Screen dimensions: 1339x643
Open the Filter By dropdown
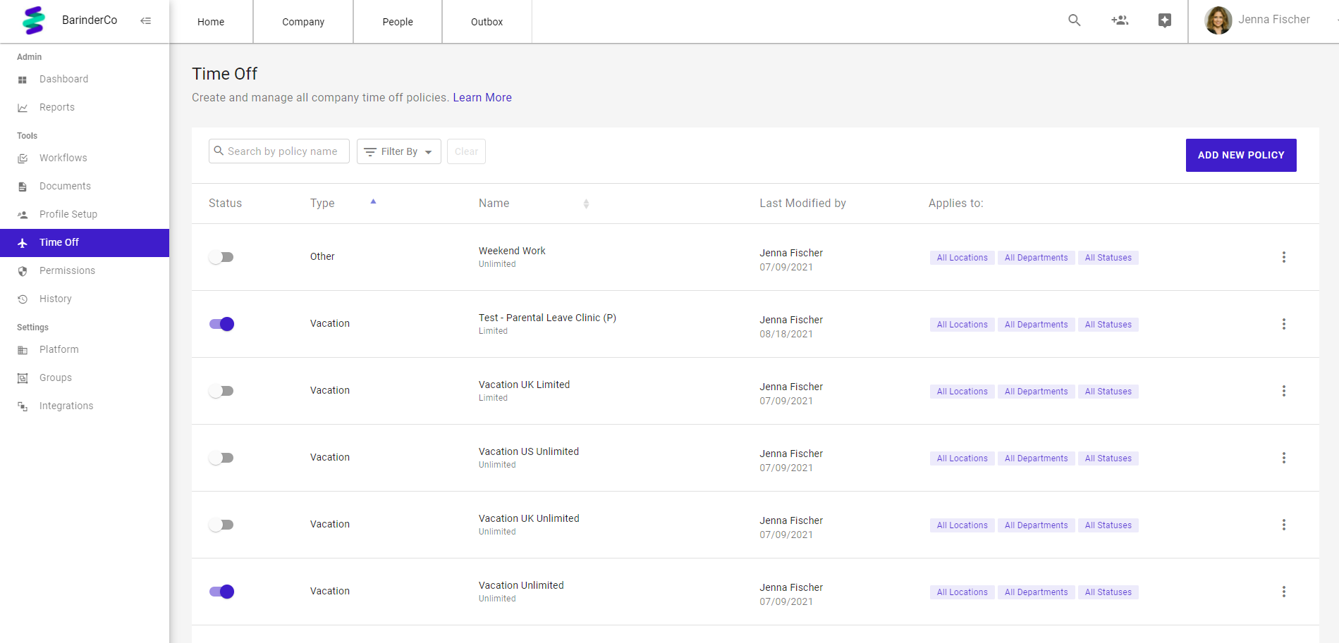pos(398,151)
